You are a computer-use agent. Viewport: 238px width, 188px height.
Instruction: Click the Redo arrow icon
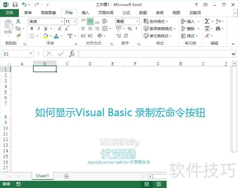[x=37, y=4]
